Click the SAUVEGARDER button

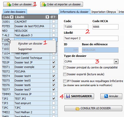(79, 96)
